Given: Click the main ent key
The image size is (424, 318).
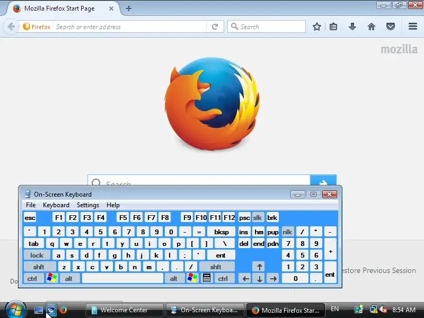Looking at the screenshot, I should [x=221, y=255].
